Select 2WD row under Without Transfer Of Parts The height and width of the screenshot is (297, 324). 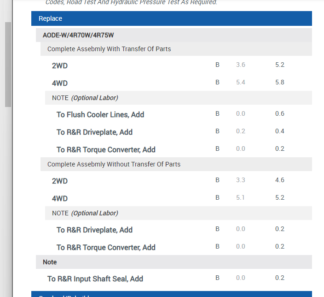pyautogui.click(x=60, y=181)
